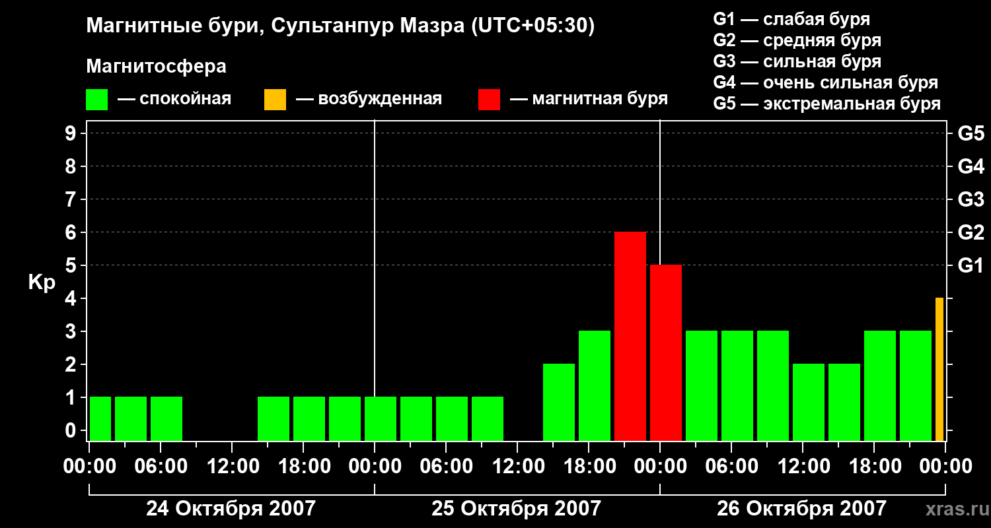Click the 'G1 — слабая буря' legend line

791,19
